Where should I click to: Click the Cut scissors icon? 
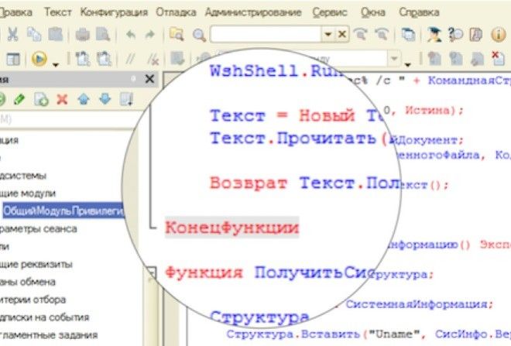coord(13,34)
